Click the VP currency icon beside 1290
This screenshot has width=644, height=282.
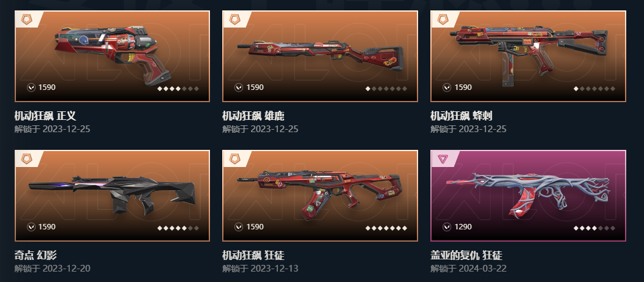pos(447,226)
